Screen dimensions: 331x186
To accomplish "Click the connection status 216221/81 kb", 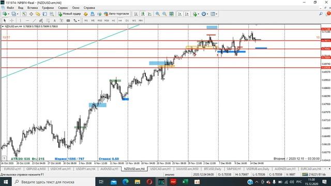I will pyautogui.click(x=314, y=175).
